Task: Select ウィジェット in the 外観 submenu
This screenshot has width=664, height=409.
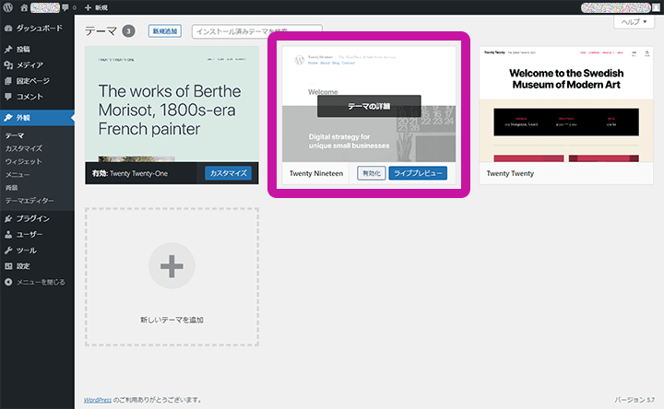Action: 24,161
